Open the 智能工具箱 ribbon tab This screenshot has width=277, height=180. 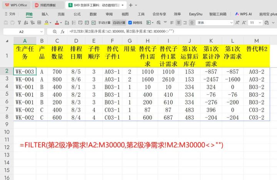[x=218, y=14]
